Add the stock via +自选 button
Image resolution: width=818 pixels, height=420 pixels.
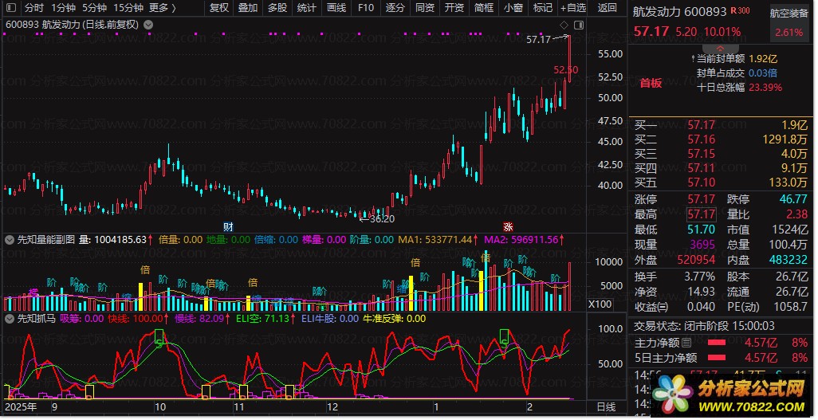[x=572, y=8]
